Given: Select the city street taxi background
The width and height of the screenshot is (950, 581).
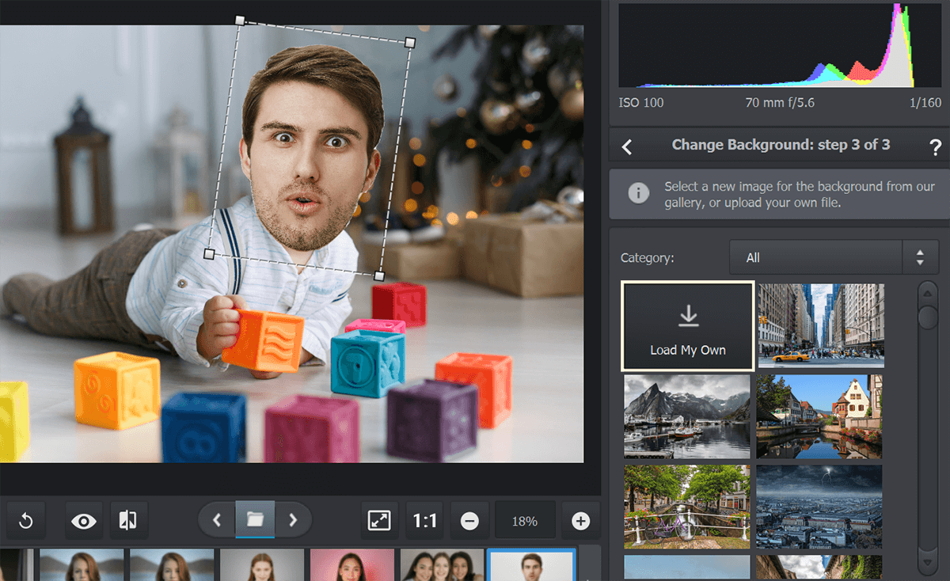Looking at the screenshot, I should (821, 325).
